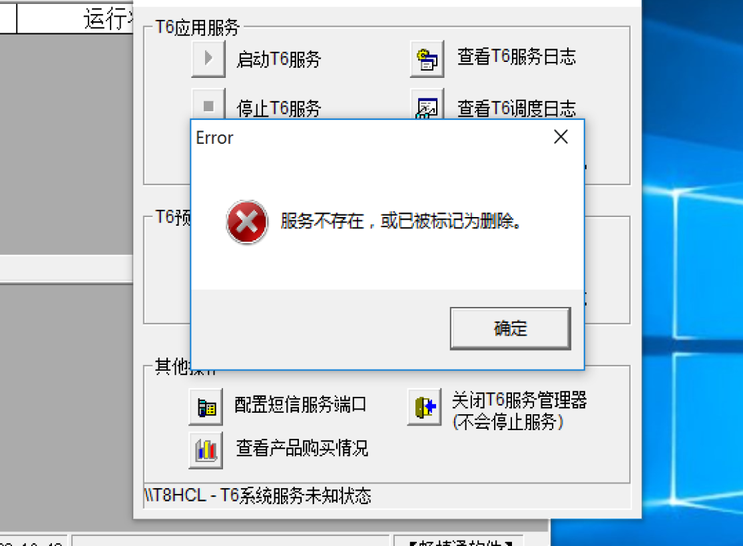Click the 关闭T6服务管理器 door icon

[425, 407]
